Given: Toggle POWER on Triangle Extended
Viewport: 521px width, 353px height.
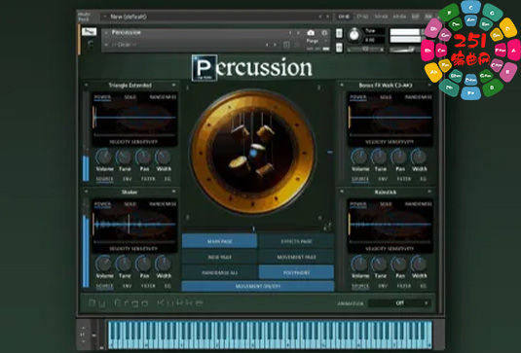Looking at the screenshot, I should coord(102,97).
